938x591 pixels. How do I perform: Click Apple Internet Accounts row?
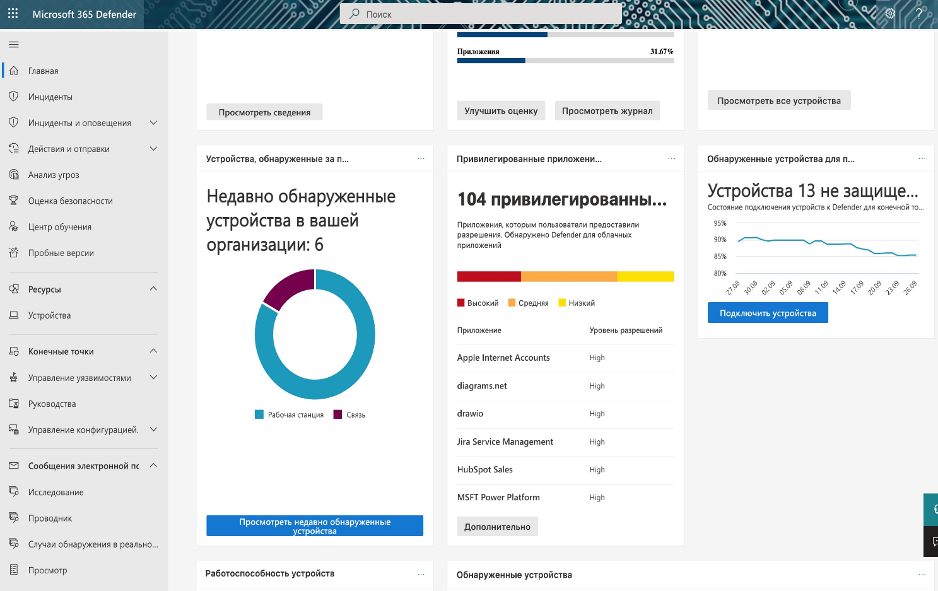566,358
